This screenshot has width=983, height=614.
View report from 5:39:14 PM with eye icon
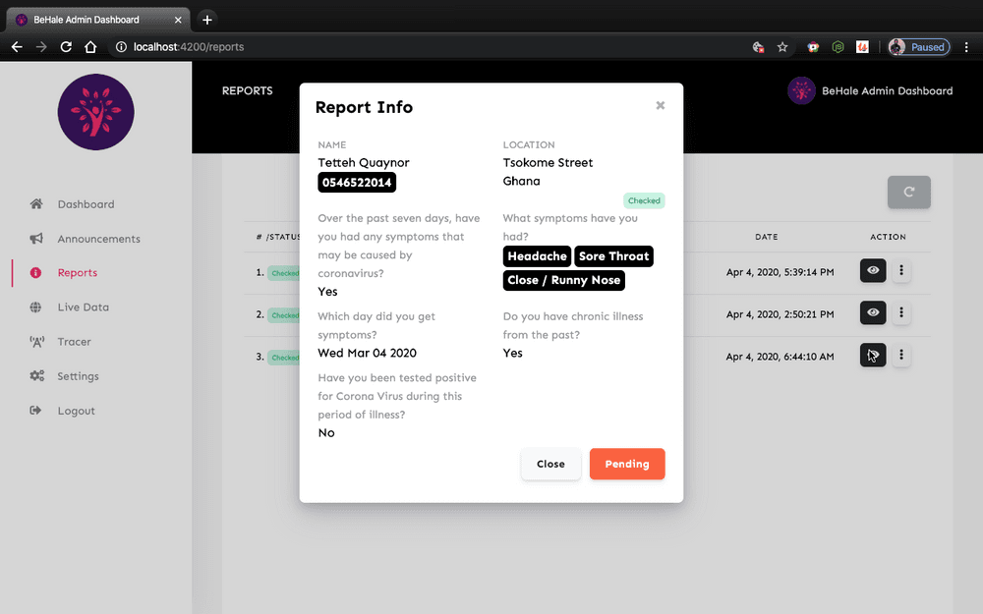click(873, 271)
